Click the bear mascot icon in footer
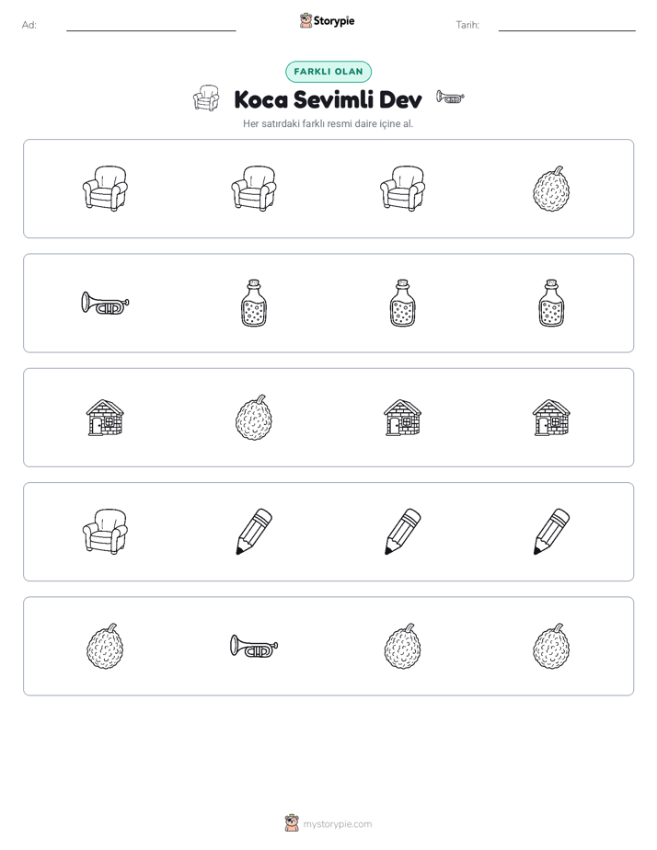Screen dimensions: 657x850 click(292, 823)
